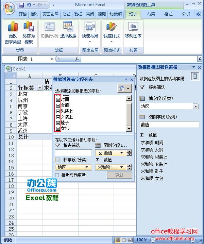Open the 开始 tab
This screenshot has height=244, width=204.
point(22,14)
